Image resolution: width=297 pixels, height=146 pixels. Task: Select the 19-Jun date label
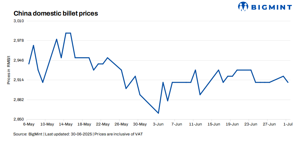[232, 124]
